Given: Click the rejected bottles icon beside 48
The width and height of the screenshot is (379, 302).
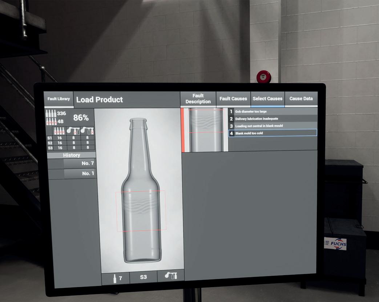Looking at the screenshot, I should pos(51,121).
